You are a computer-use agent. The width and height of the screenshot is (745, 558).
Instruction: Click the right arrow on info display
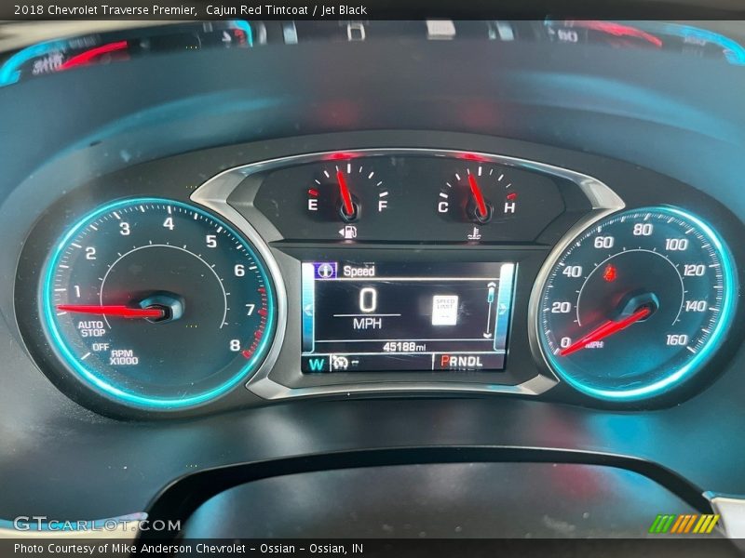pos(503,308)
